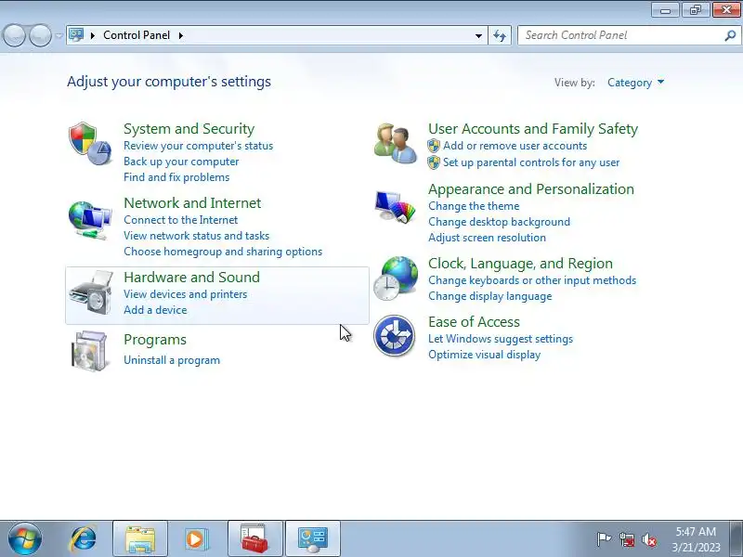Expand the Control Panel breadcrumb arrow

coord(181,35)
